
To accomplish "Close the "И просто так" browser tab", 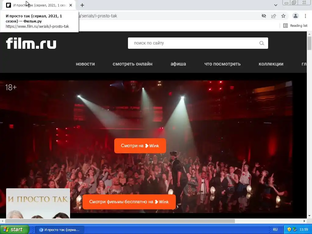I will [x=71, y=5].
